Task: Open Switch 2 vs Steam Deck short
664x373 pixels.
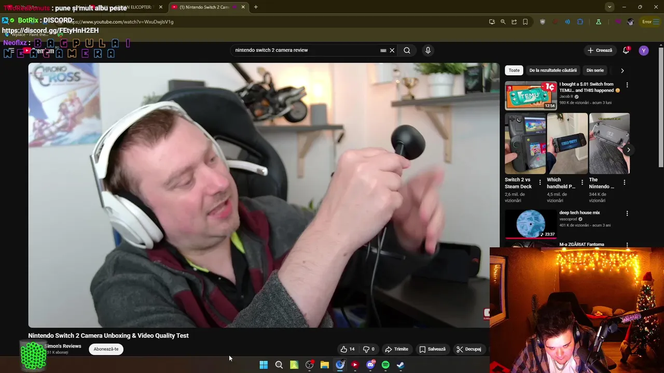Action: pos(525,144)
